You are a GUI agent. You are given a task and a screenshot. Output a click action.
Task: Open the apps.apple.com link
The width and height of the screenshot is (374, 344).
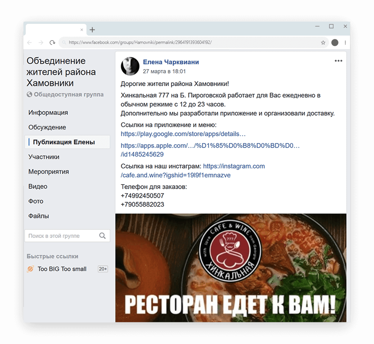click(210, 150)
